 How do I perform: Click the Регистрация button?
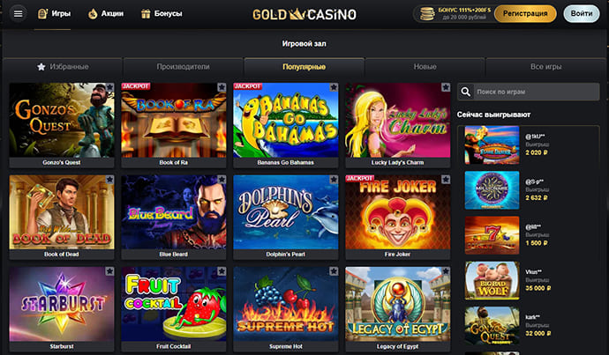click(x=525, y=13)
